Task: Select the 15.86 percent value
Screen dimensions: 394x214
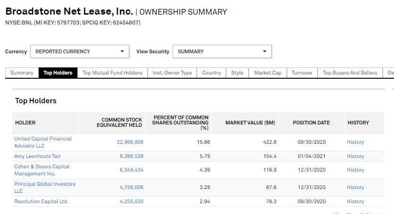Action: click(203, 142)
